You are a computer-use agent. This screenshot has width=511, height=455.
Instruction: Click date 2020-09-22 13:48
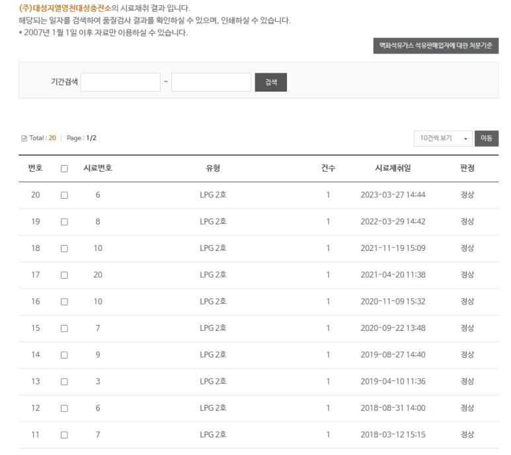pyautogui.click(x=393, y=328)
